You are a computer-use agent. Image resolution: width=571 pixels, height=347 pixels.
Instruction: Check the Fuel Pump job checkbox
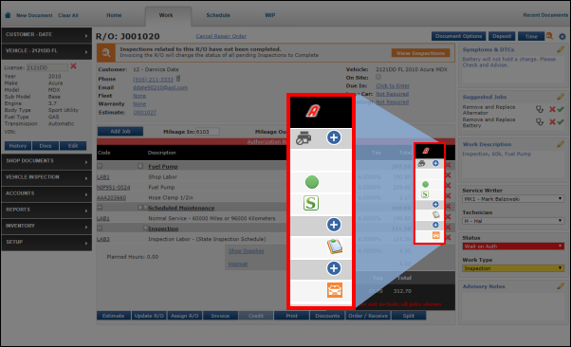click(x=140, y=166)
